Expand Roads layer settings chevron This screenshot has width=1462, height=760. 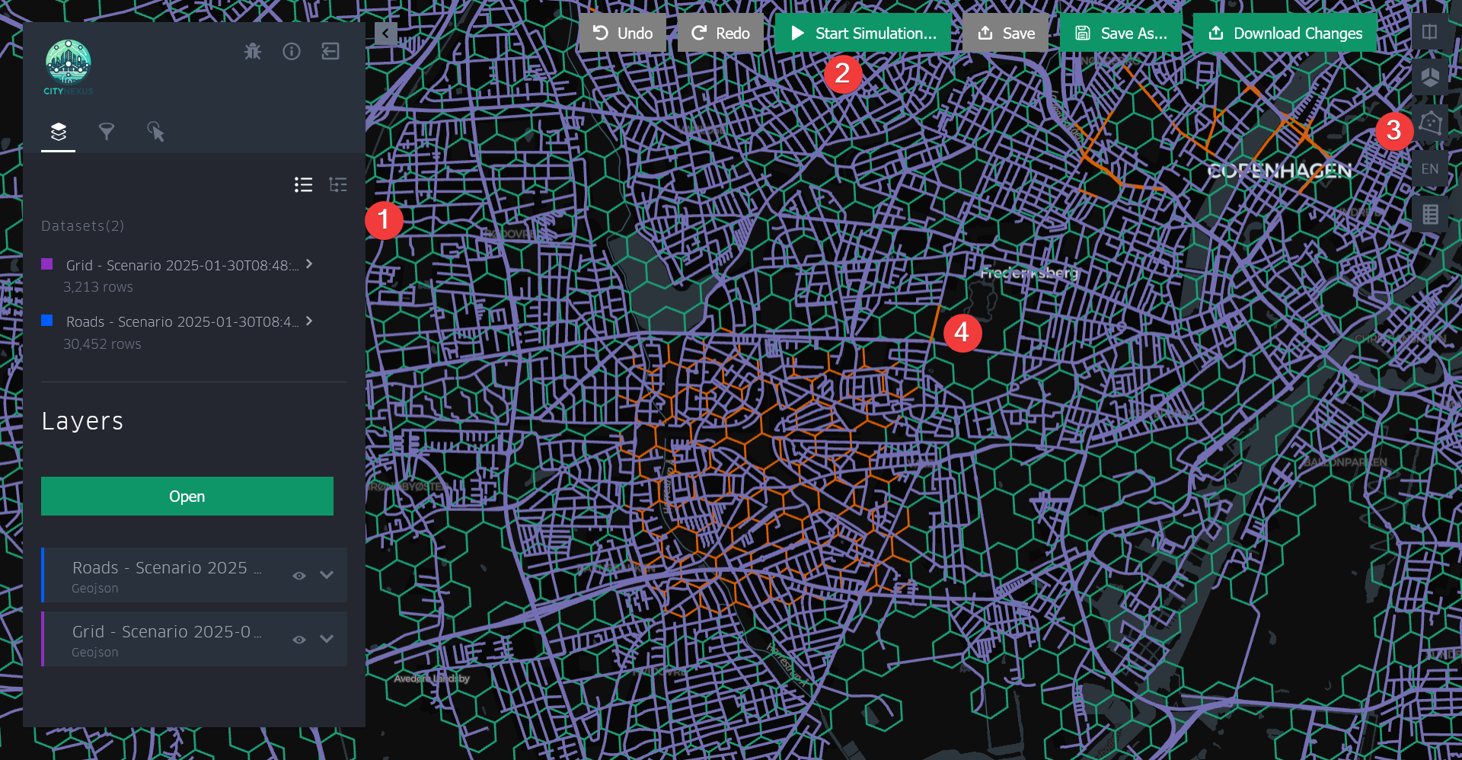pyautogui.click(x=327, y=575)
